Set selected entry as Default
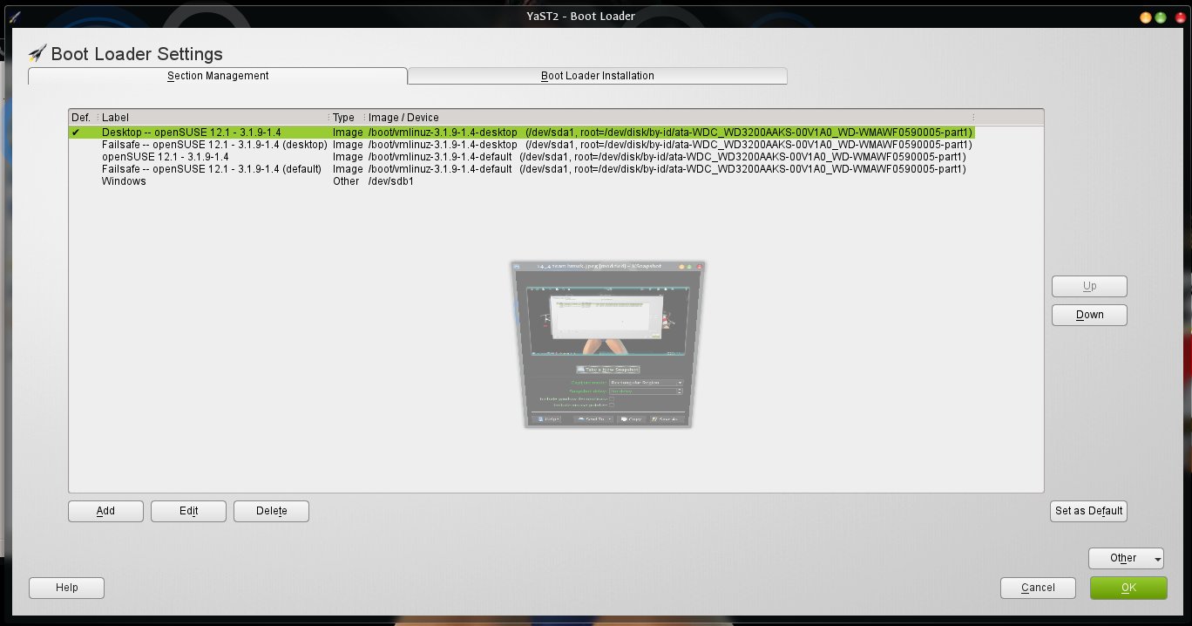 pyautogui.click(x=1089, y=511)
